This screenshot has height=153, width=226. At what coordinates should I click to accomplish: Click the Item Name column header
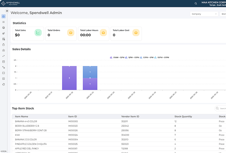21,116
